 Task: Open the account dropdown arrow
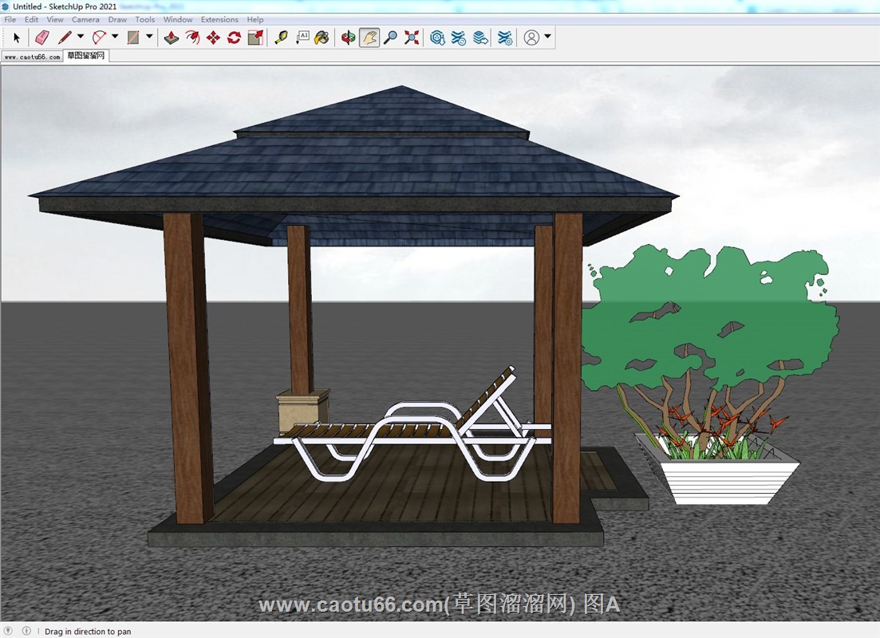pos(548,37)
